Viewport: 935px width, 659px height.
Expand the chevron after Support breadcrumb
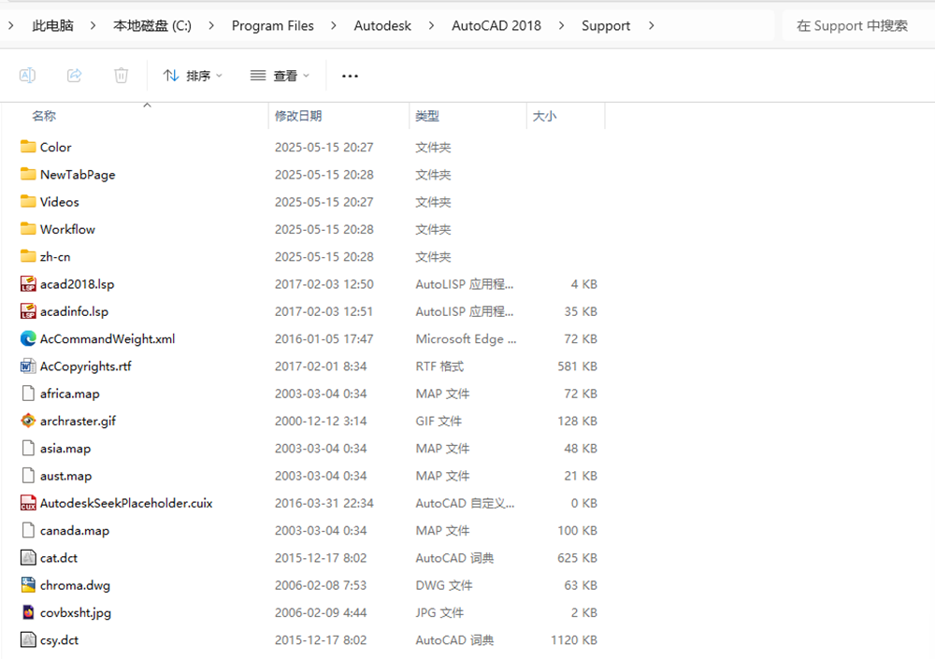(x=651, y=25)
